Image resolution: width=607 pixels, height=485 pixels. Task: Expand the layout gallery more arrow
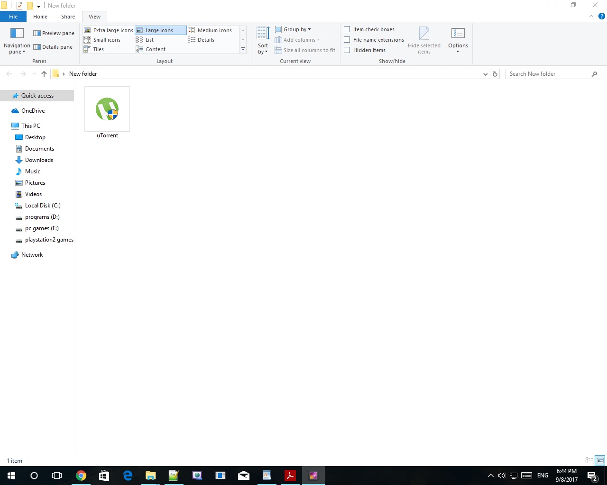(x=243, y=49)
